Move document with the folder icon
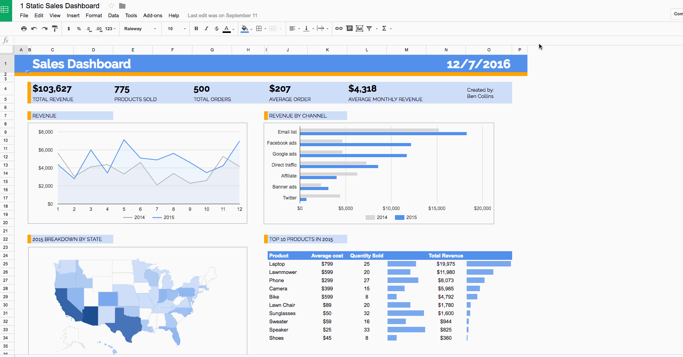Viewport: 683px width, 357px height. 122,6
